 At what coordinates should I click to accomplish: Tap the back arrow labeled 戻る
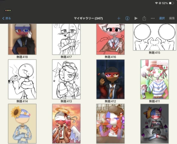[x=7, y=18]
